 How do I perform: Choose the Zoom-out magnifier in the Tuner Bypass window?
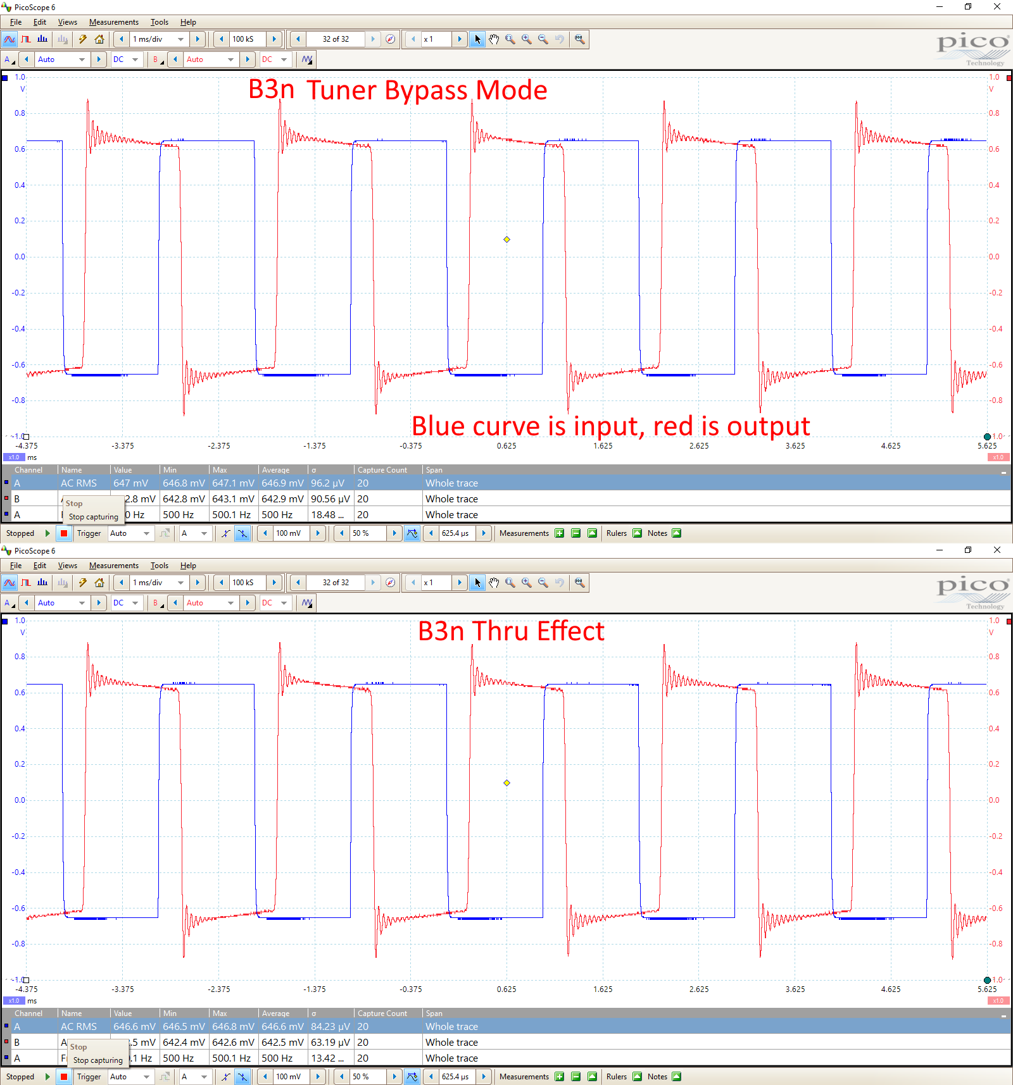[x=543, y=39]
